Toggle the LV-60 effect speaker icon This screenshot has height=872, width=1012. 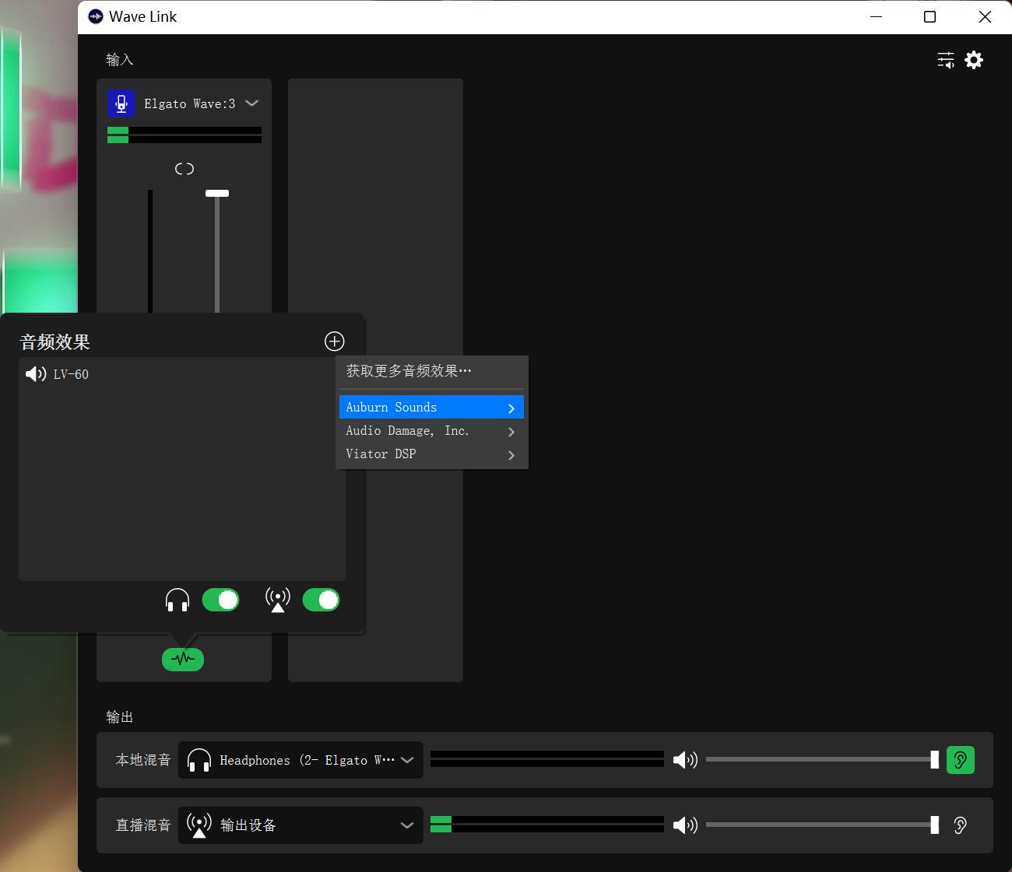pyautogui.click(x=36, y=374)
